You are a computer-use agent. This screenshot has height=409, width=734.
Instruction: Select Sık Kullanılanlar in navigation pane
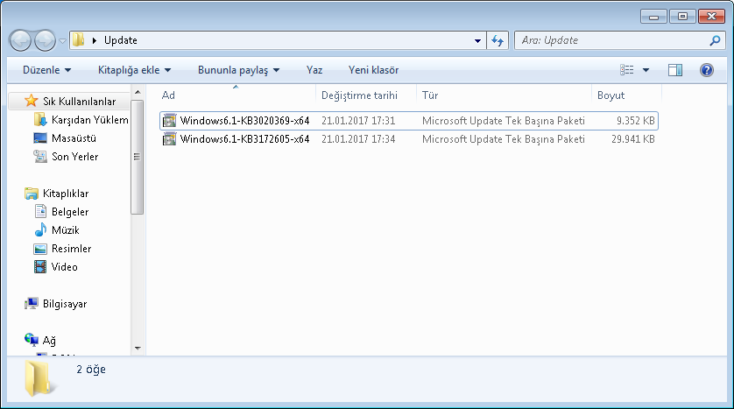[79, 102]
